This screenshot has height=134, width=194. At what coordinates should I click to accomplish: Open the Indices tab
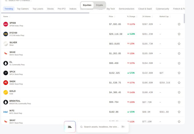(x=73, y=9)
